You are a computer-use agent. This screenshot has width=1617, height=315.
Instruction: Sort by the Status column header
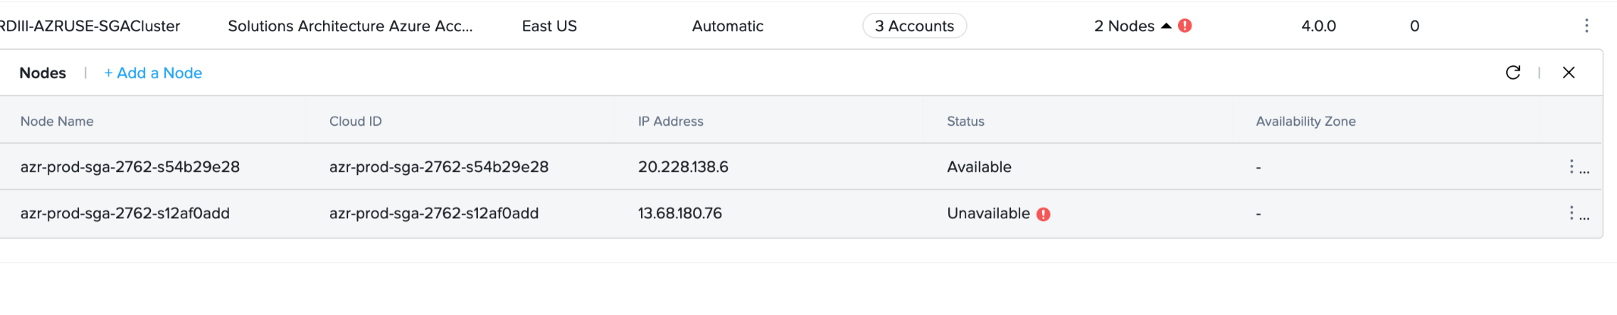tap(965, 121)
